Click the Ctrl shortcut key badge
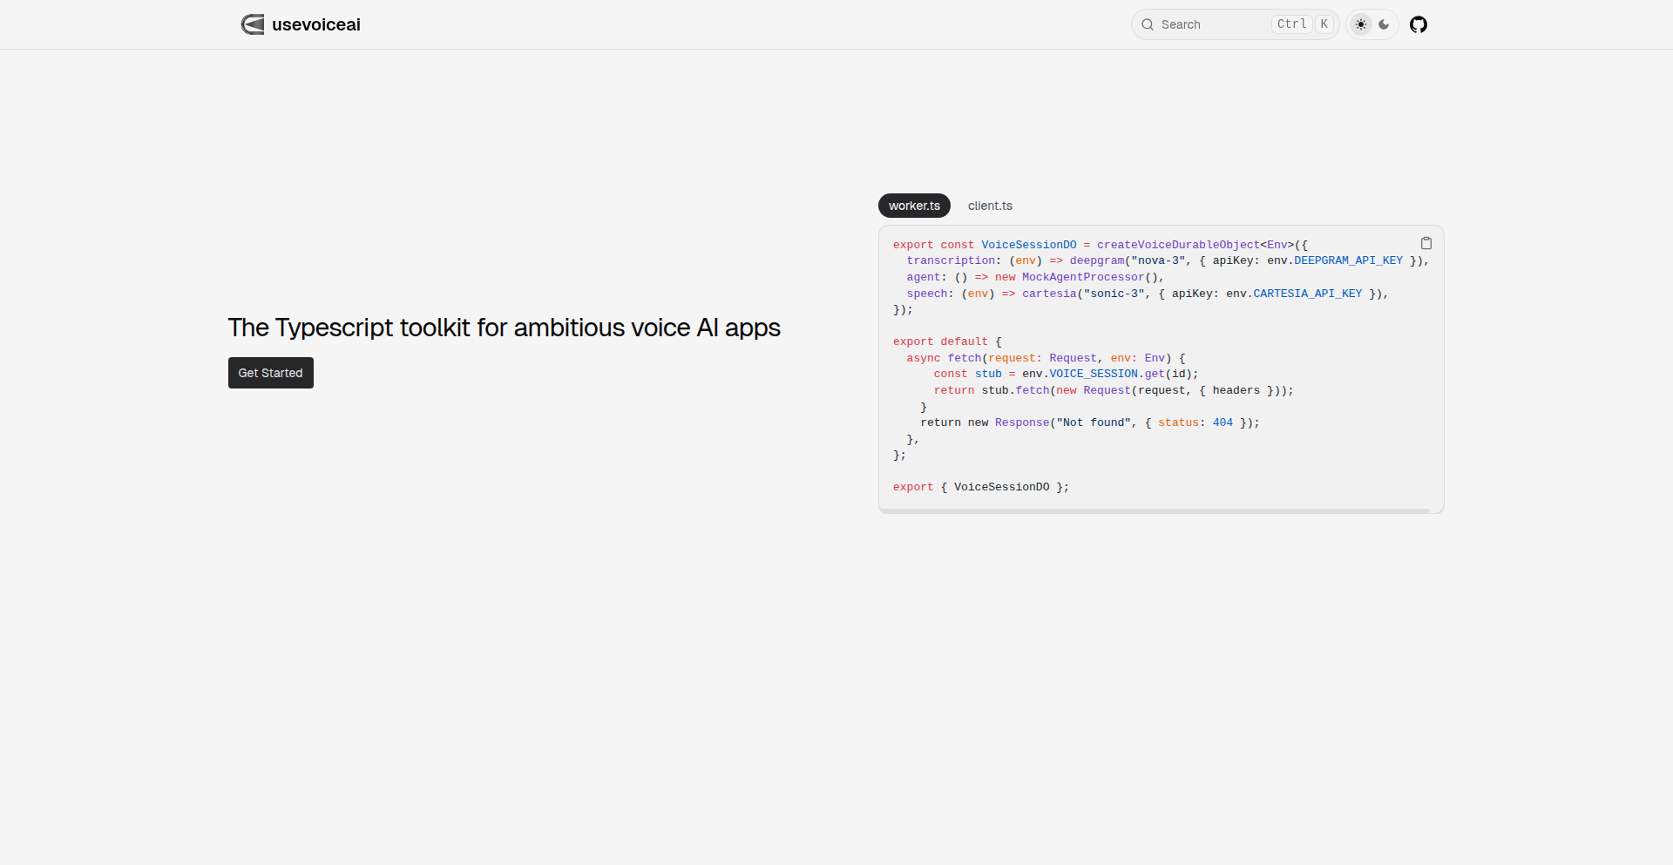The image size is (1673, 865). coord(1291,24)
